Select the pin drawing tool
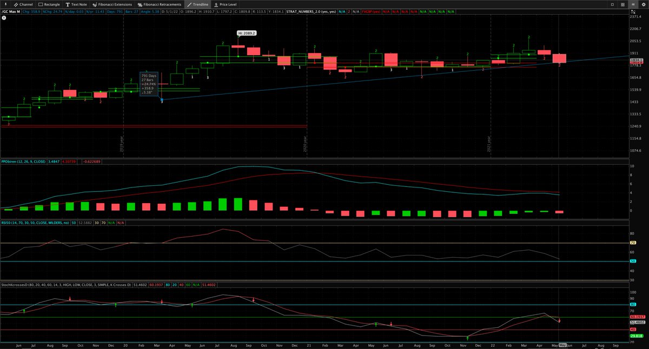 (x=4, y=4)
